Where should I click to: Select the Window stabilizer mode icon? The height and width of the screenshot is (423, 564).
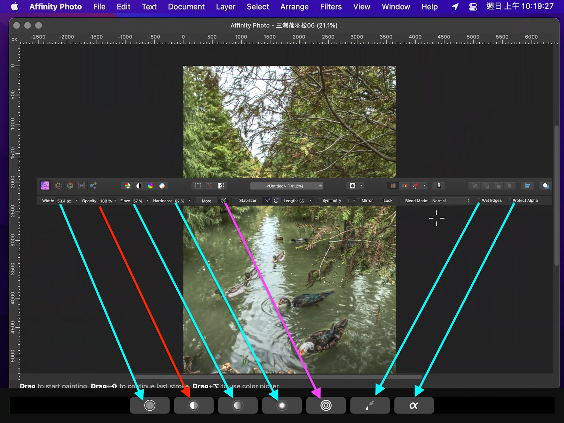[x=276, y=201]
